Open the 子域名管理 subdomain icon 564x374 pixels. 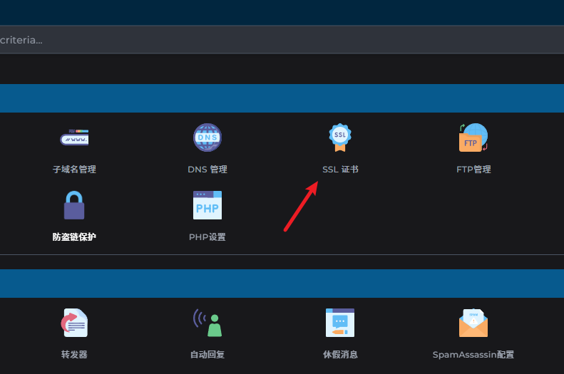(74, 137)
